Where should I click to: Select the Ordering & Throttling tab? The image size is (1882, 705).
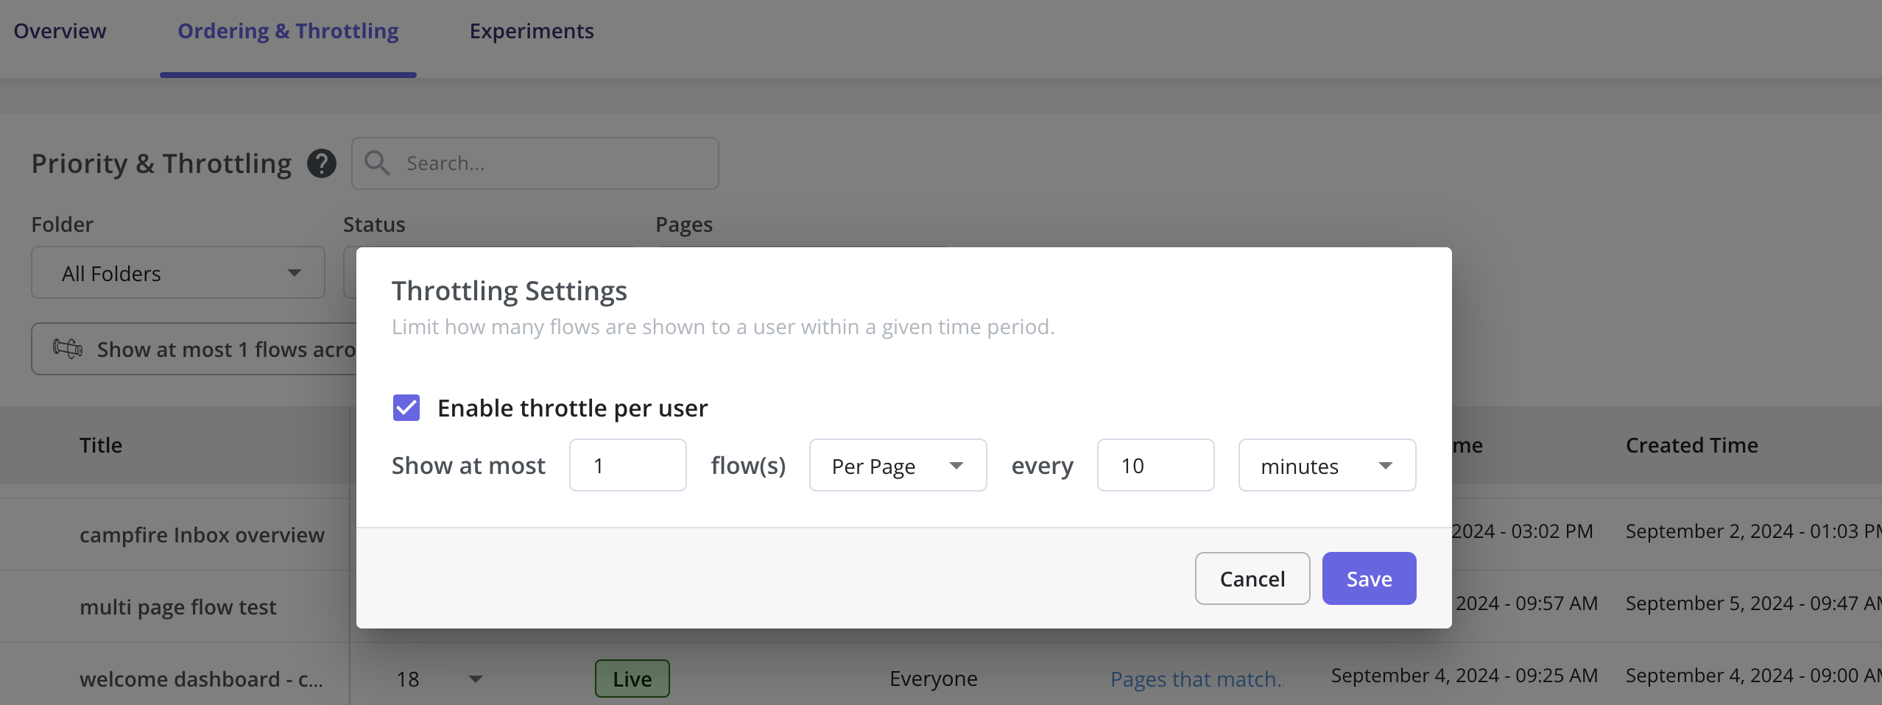click(x=288, y=31)
